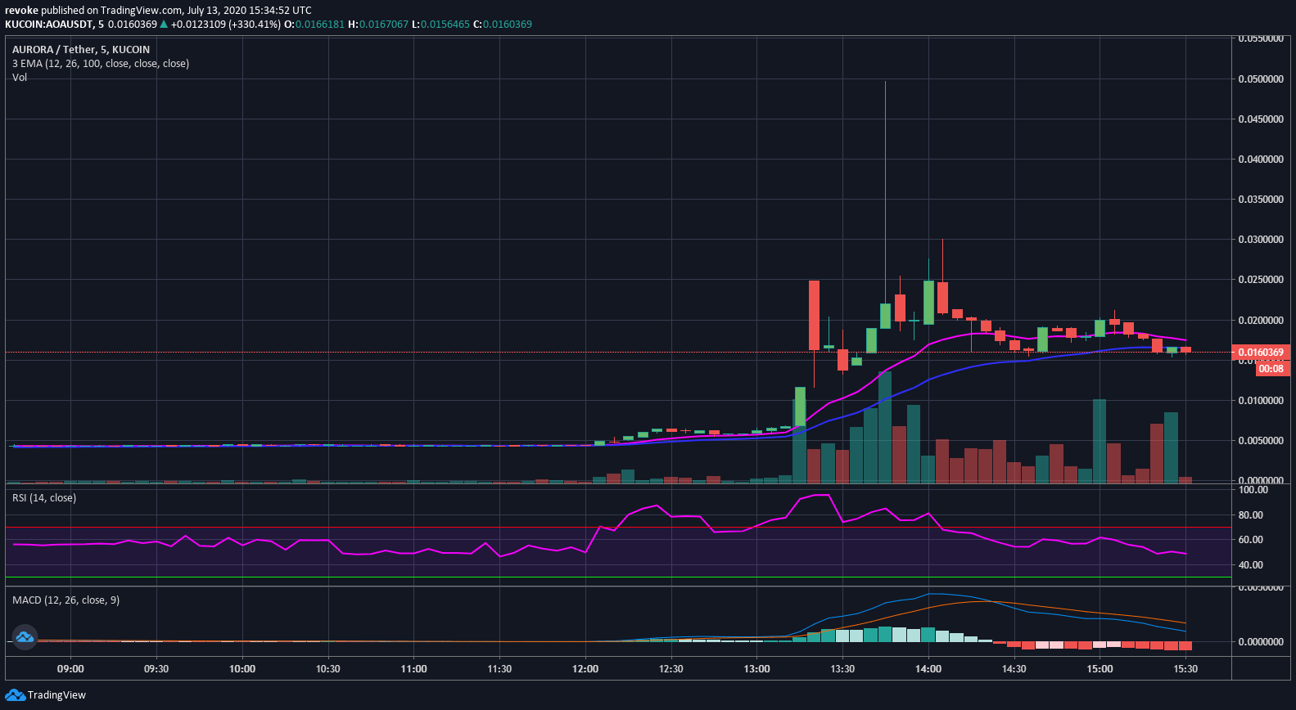
Task: Click the round cloud badge on MACD pane
Action: pyautogui.click(x=25, y=636)
